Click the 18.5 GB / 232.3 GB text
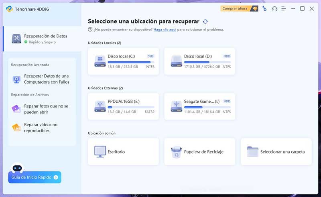 pos(123,67)
